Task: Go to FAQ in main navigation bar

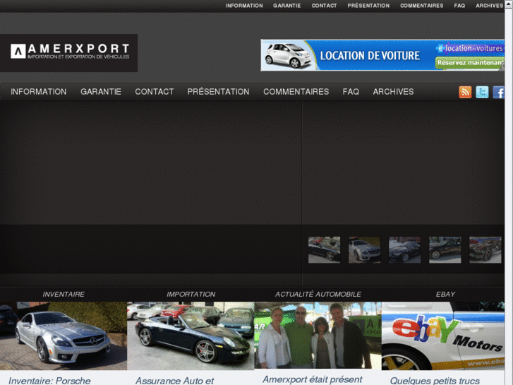Action: click(x=351, y=92)
